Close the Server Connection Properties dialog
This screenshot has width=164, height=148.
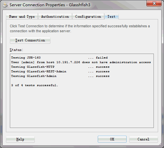pos(154,3)
